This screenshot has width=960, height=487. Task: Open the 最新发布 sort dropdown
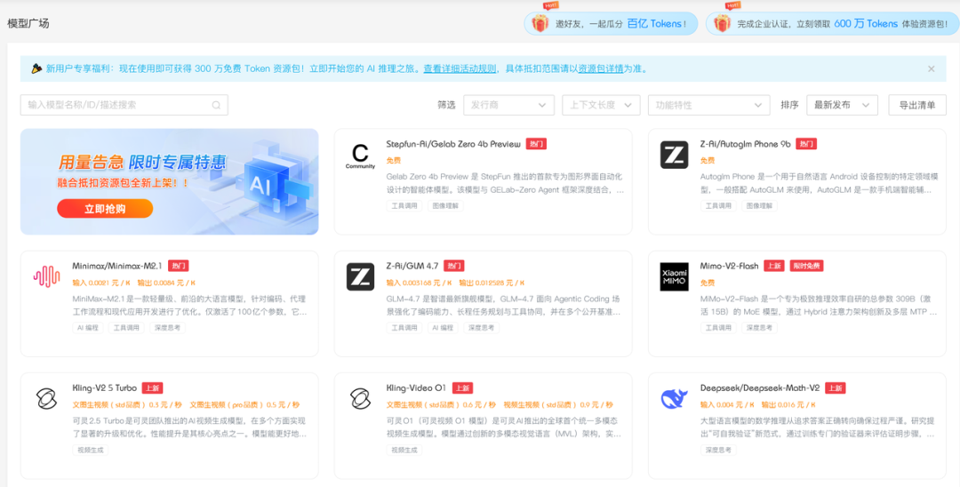click(x=842, y=105)
